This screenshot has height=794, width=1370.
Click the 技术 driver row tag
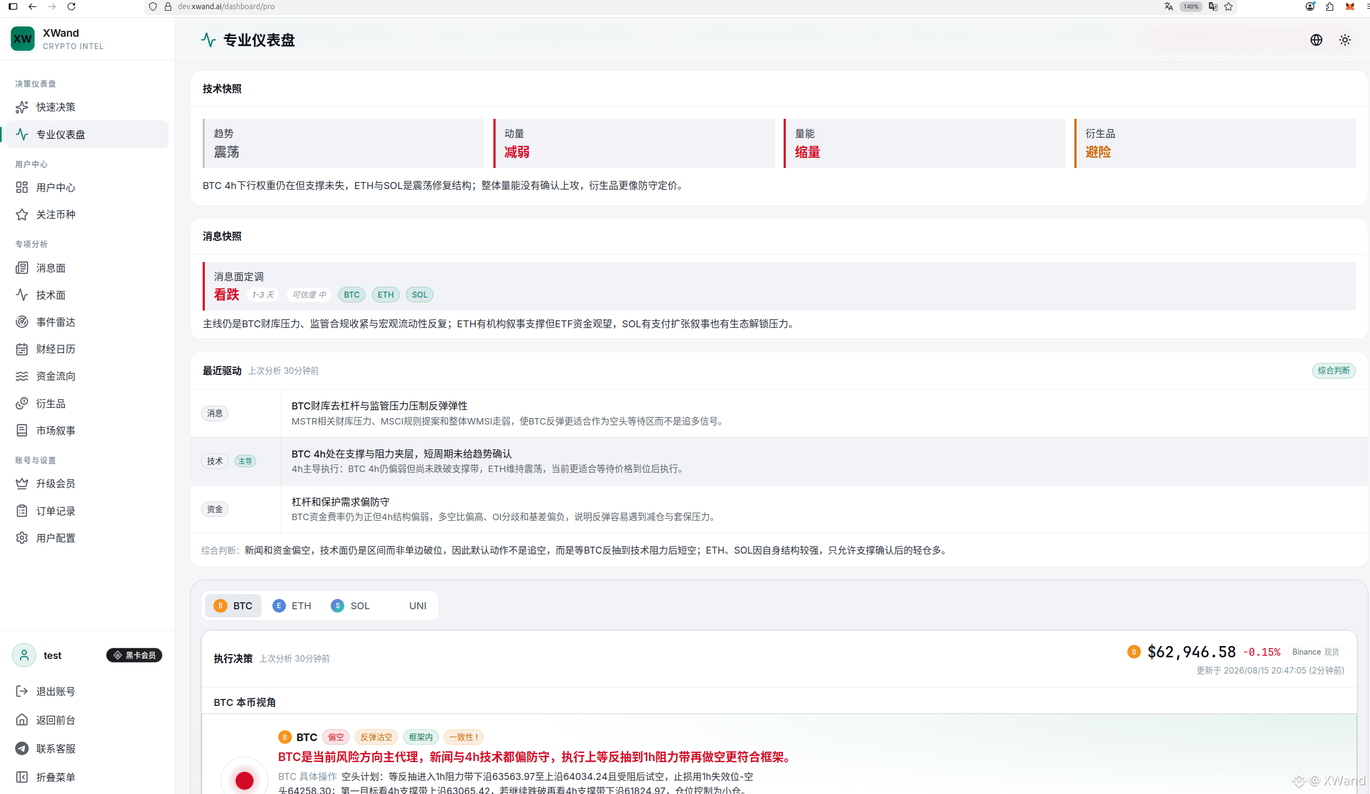(x=215, y=461)
